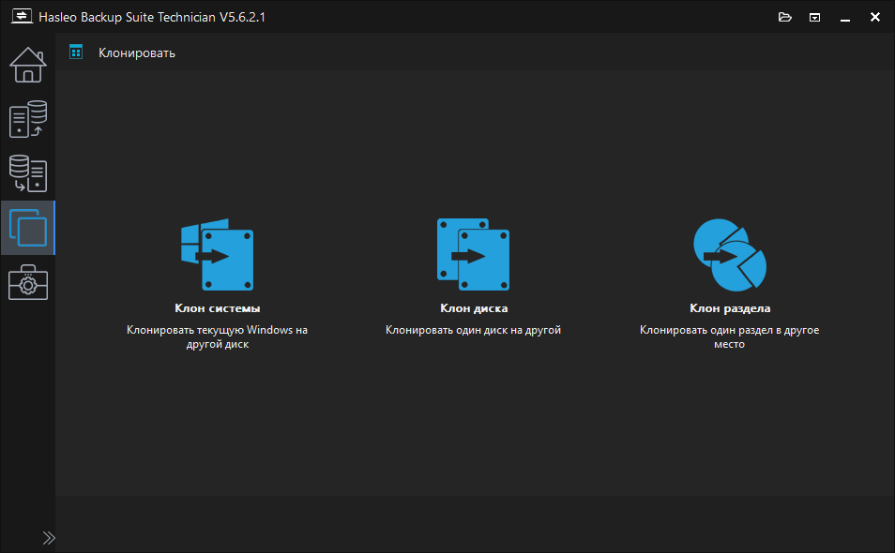Click "Клонировать текущую Windows на другой диск" description
This screenshot has width=895, height=553.
point(217,336)
